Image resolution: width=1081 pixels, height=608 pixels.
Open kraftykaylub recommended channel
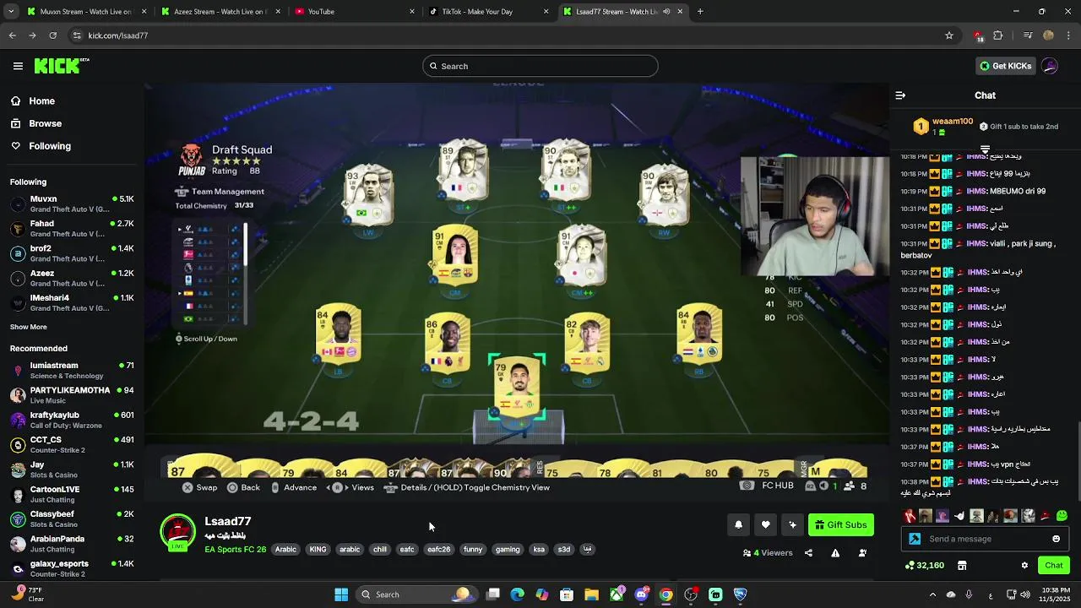click(x=72, y=421)
